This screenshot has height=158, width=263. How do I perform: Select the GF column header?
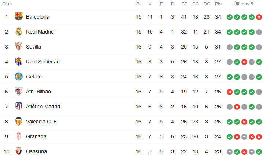[184, 4]
